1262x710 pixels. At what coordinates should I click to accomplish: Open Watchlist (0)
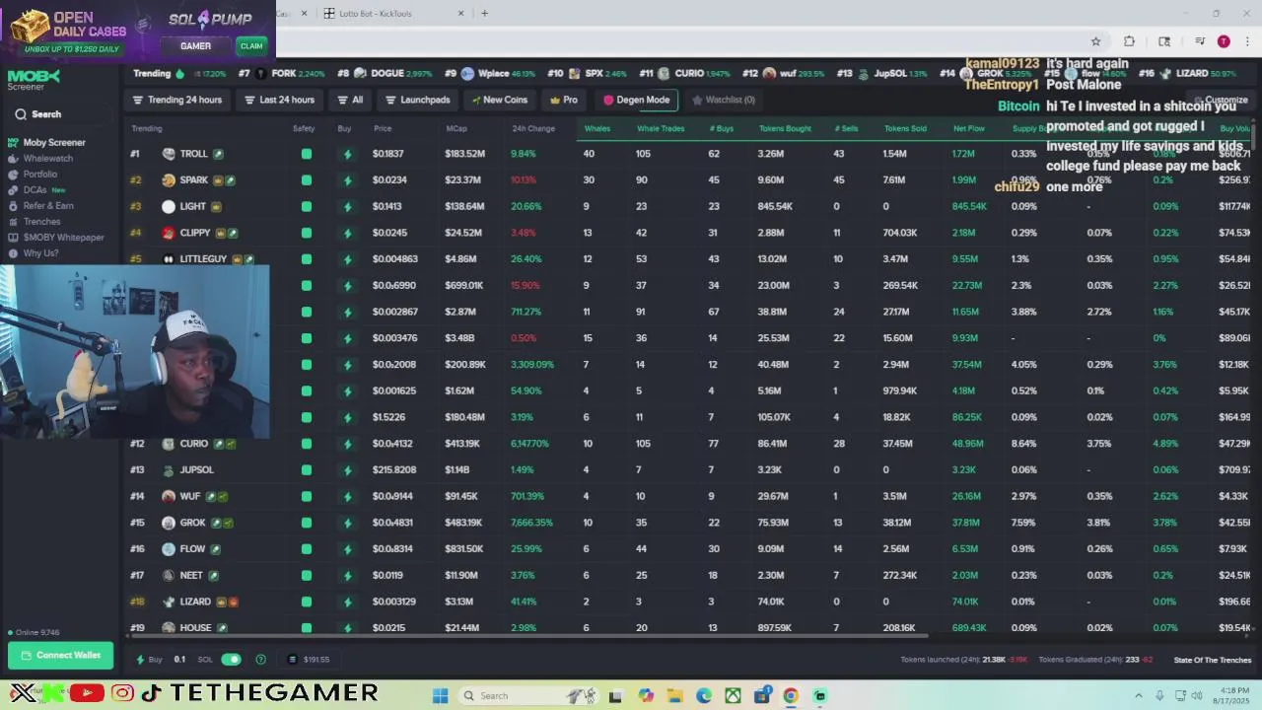(x=724, y=100)
